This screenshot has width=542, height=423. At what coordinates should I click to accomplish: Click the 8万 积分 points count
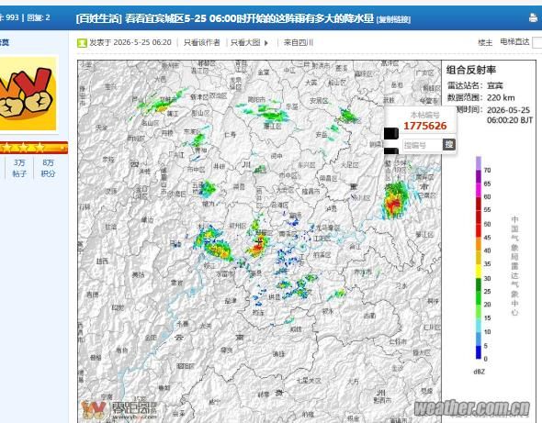pos(48,168)
